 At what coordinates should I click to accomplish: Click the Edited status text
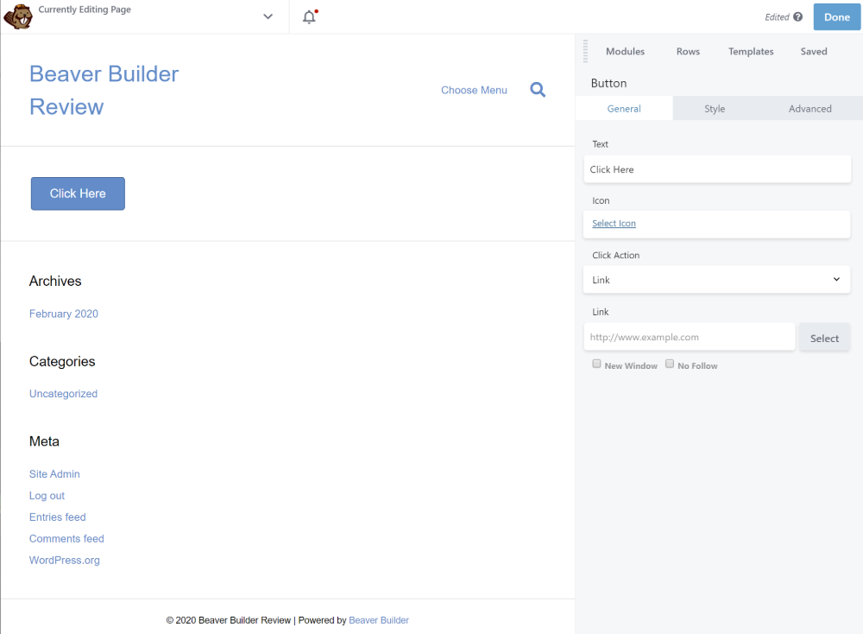pyautogui.click(x=778, y=17)
